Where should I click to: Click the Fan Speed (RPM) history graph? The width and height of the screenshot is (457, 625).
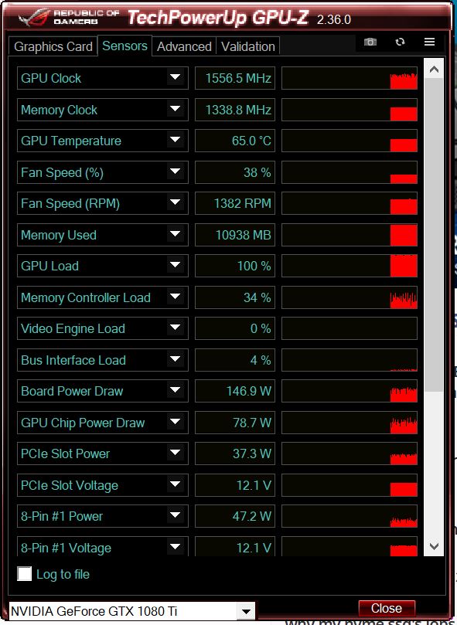point(350,203)
